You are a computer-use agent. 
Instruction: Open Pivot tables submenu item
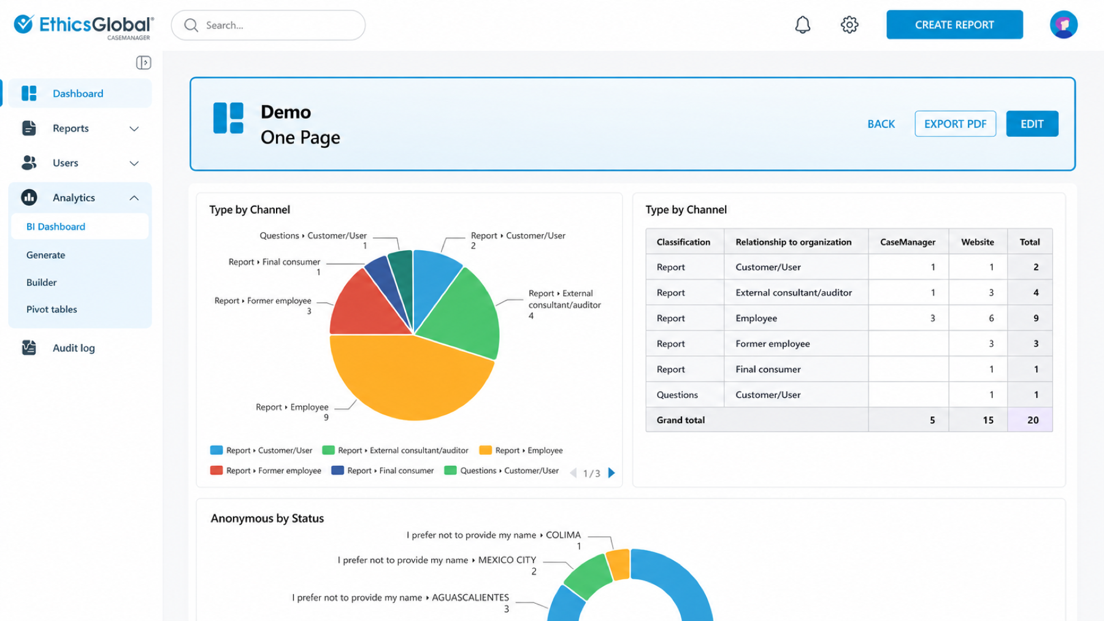(x=52, y=310)
